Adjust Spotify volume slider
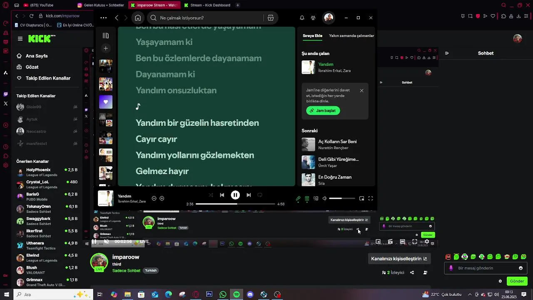This screenshot has width=533, height=300. coord(342,199)
